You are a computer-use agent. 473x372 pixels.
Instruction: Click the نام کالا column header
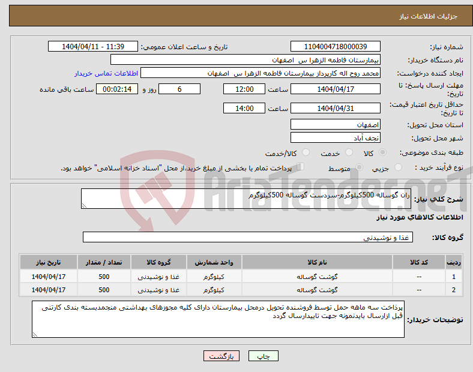[317, 262]
